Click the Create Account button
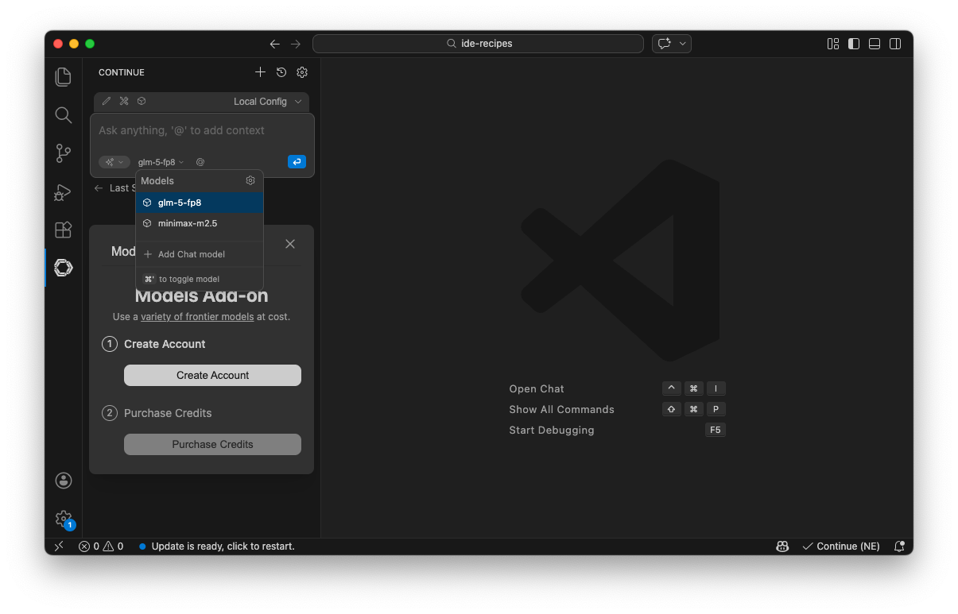The width and height of the screenshot is (958, 614). 212,375
